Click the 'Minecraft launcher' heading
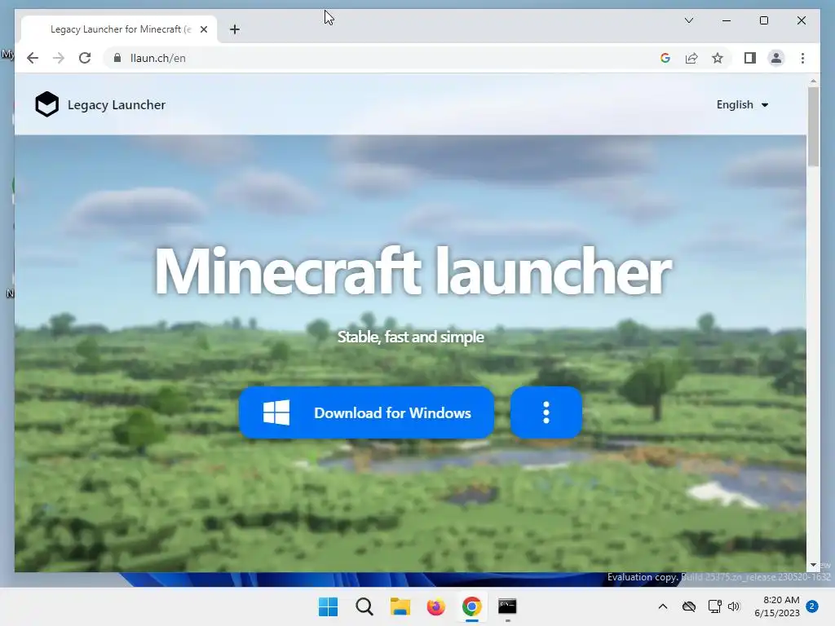This screenshot has height=626, width=835. click(413, 271)
